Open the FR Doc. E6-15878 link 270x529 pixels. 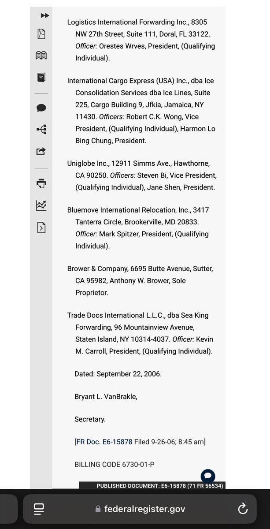pyautogui.click(x=104, y=441)
